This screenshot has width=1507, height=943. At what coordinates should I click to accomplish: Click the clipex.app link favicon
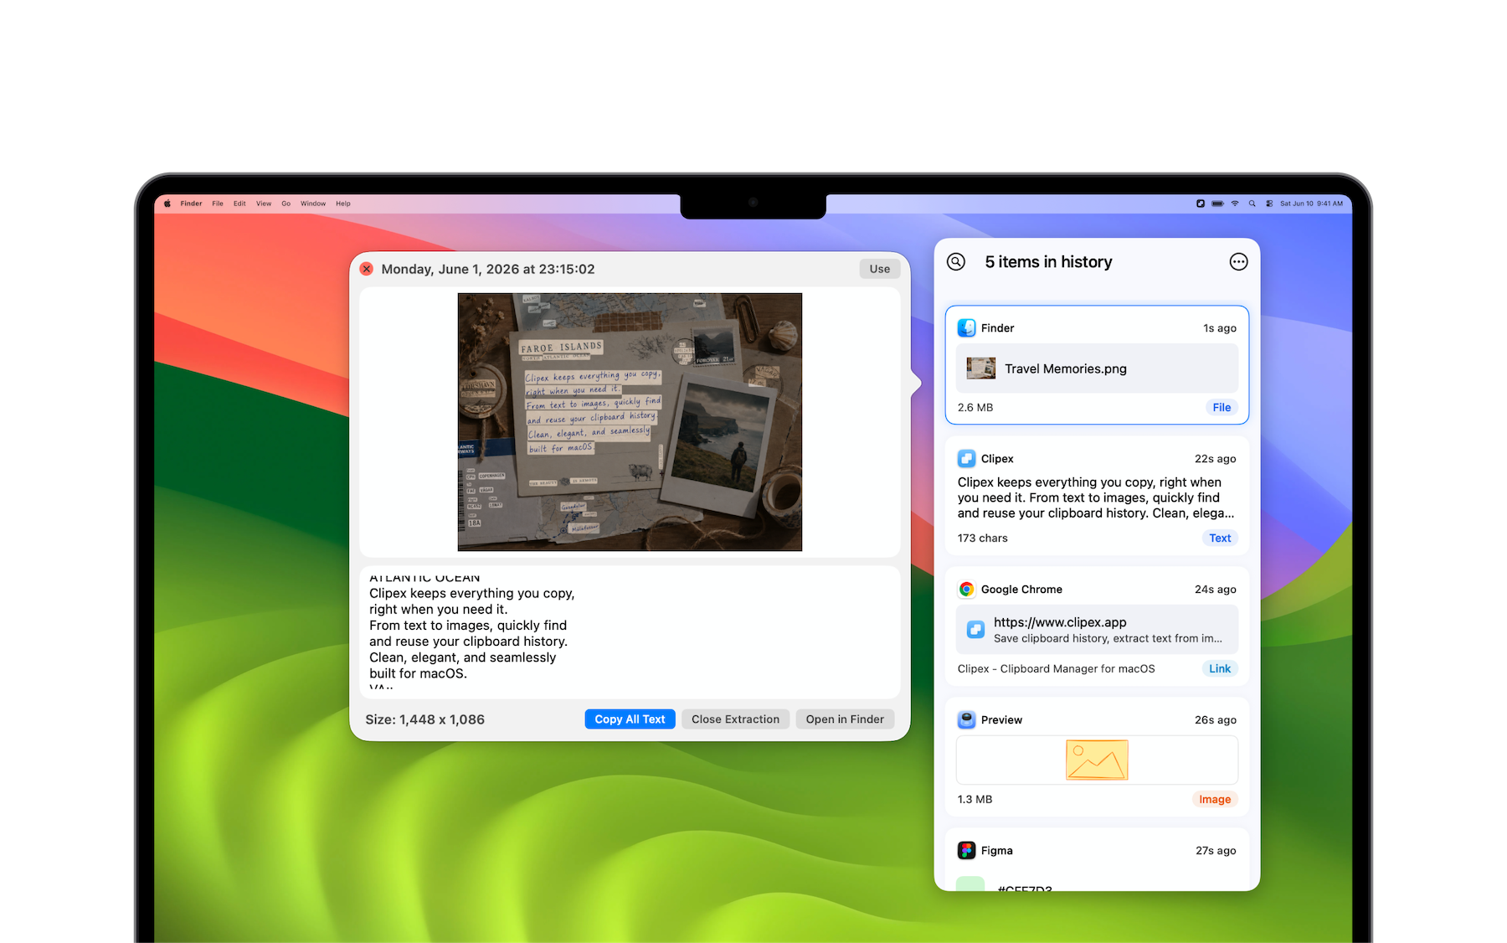coord(975,629)
